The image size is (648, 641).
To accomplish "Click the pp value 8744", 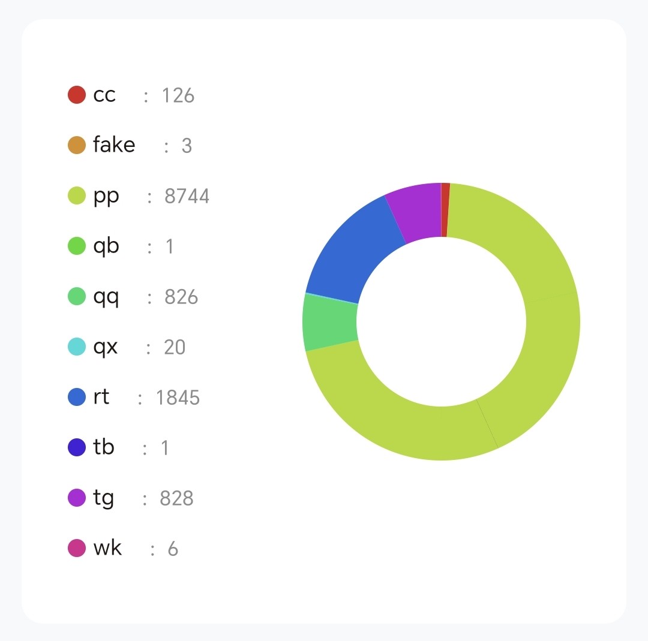I will click(187, 197).
